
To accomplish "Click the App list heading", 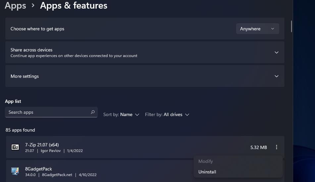I will [x=13, y=101].
